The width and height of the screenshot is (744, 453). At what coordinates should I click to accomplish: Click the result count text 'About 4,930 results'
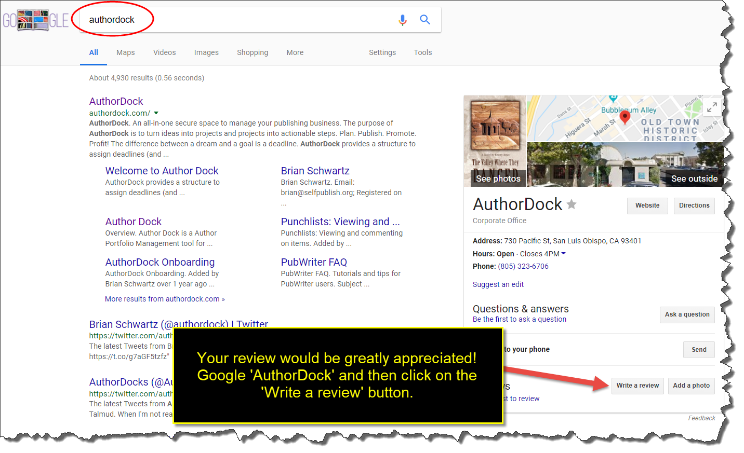pos(122,78)
